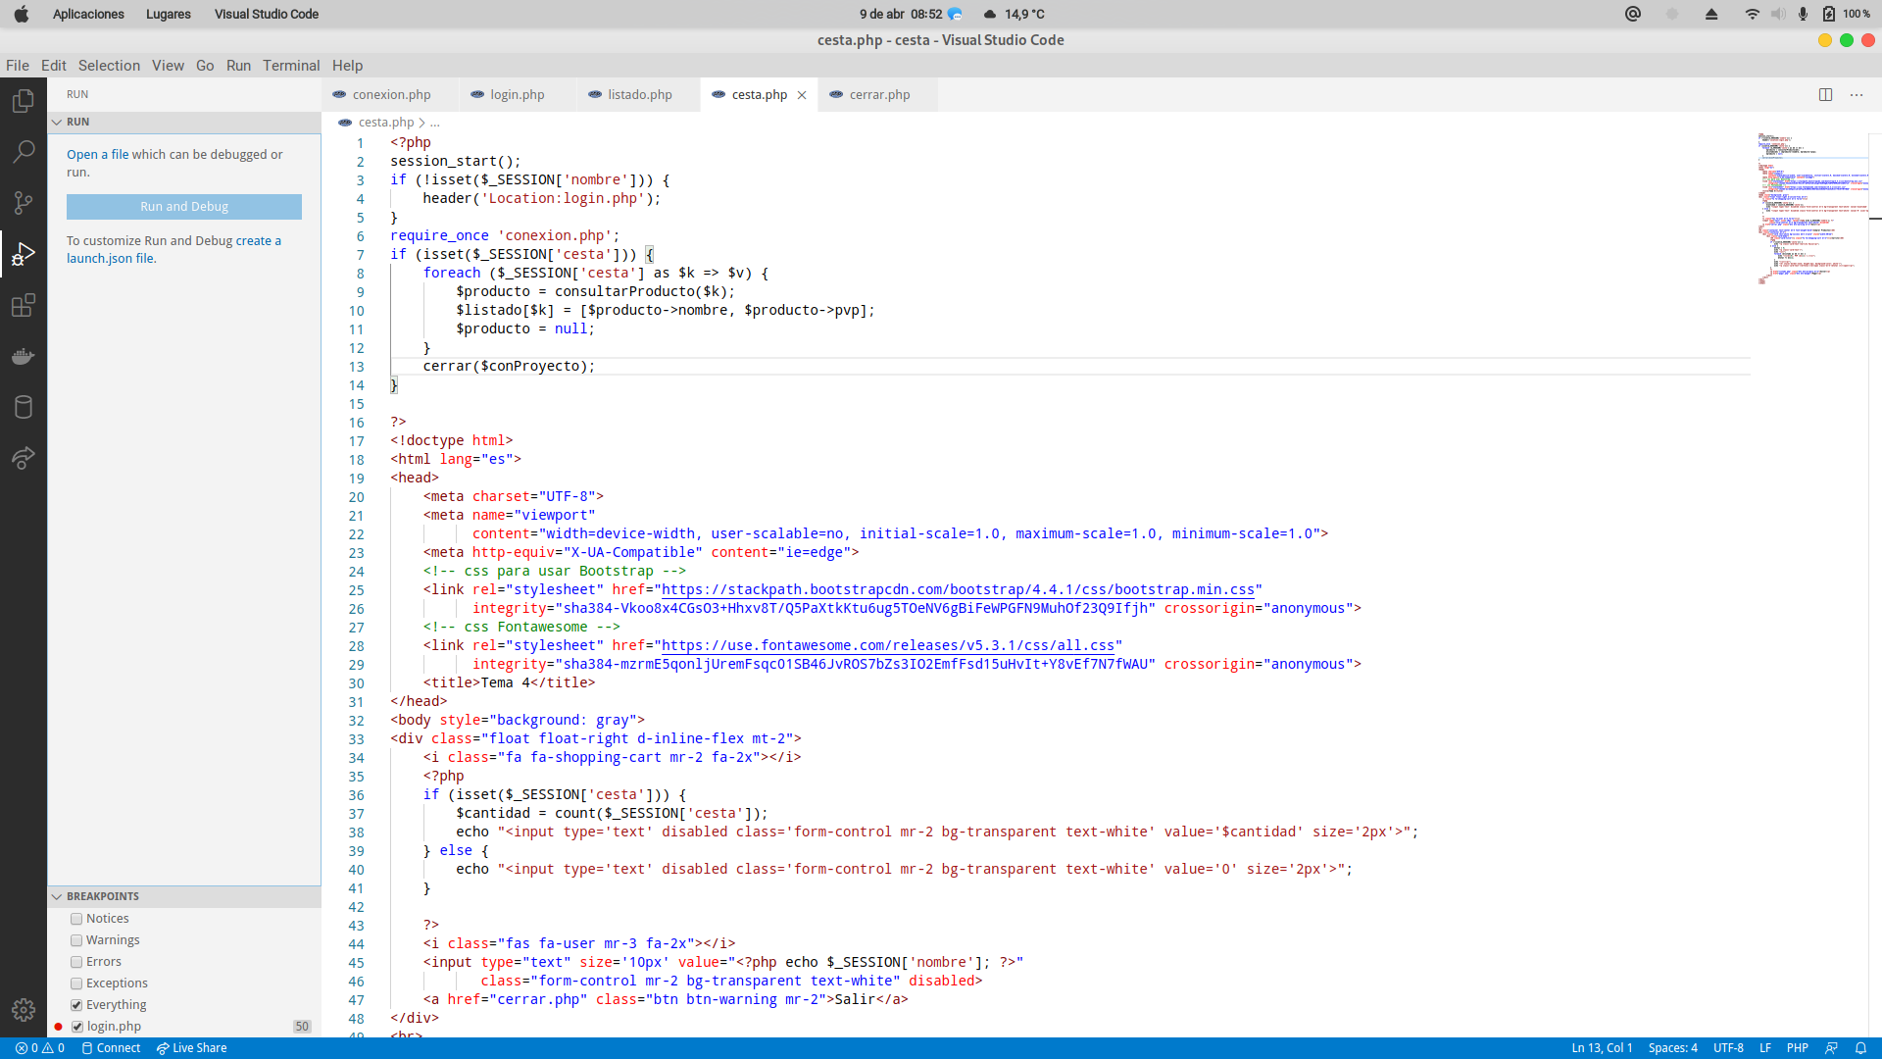This screenshot has width=1882, height=1059.
Task: Click the code minimap overview
Action: [1811, 208]
